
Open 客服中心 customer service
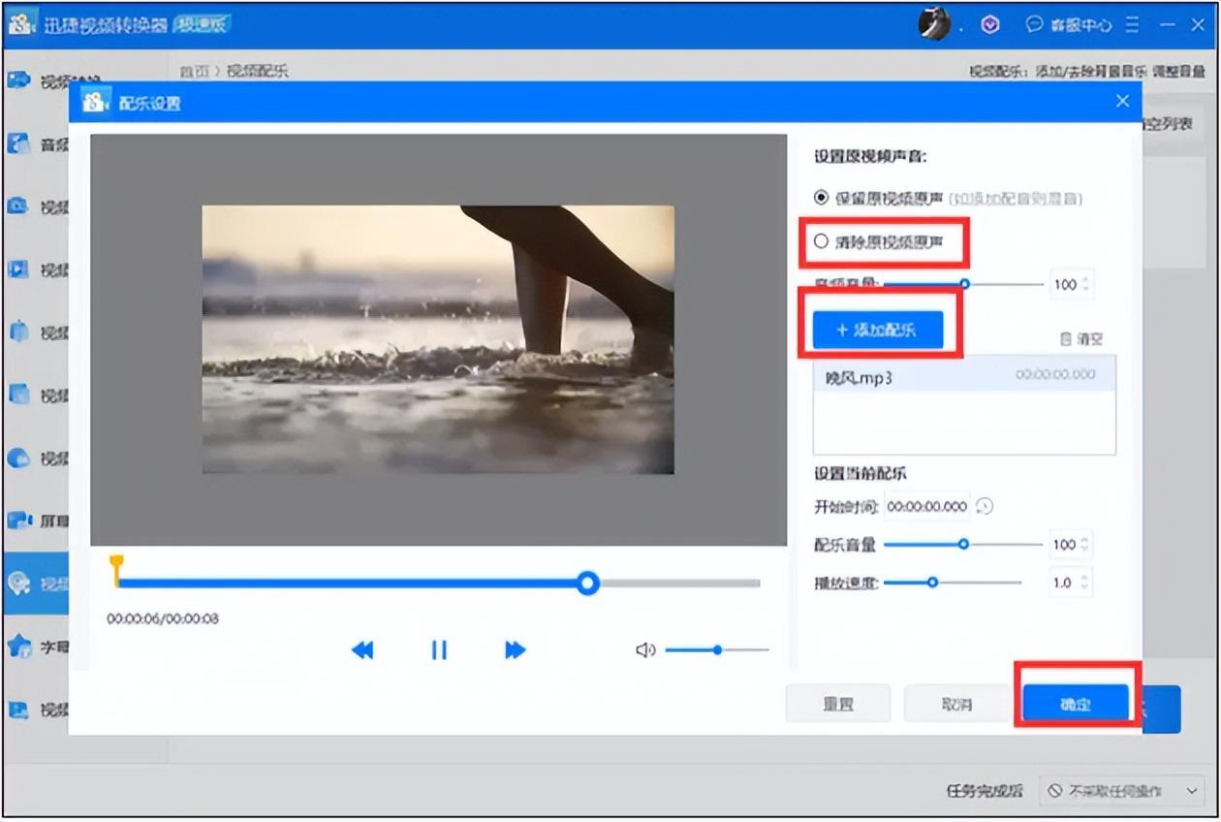point(1070,25)
